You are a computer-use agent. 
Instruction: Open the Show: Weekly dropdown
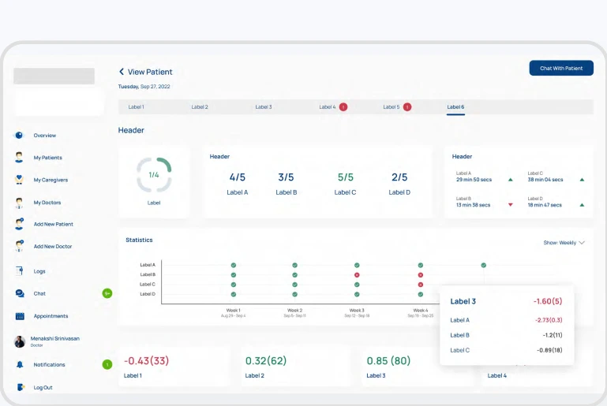point(564,243)
